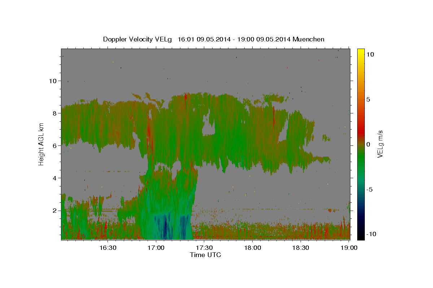Select the 18:30 time tick label
433x288 pixels.
pyautogui.click(x=301, y=248)
